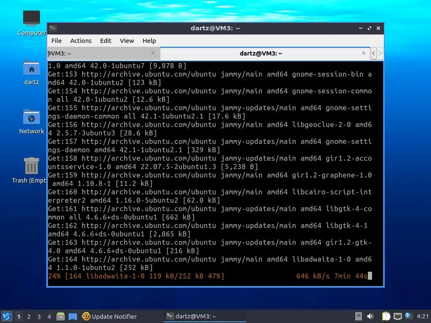Click the terminal cursor block
Viewport: 431px width, 323px height.
(x=370, y=276)
